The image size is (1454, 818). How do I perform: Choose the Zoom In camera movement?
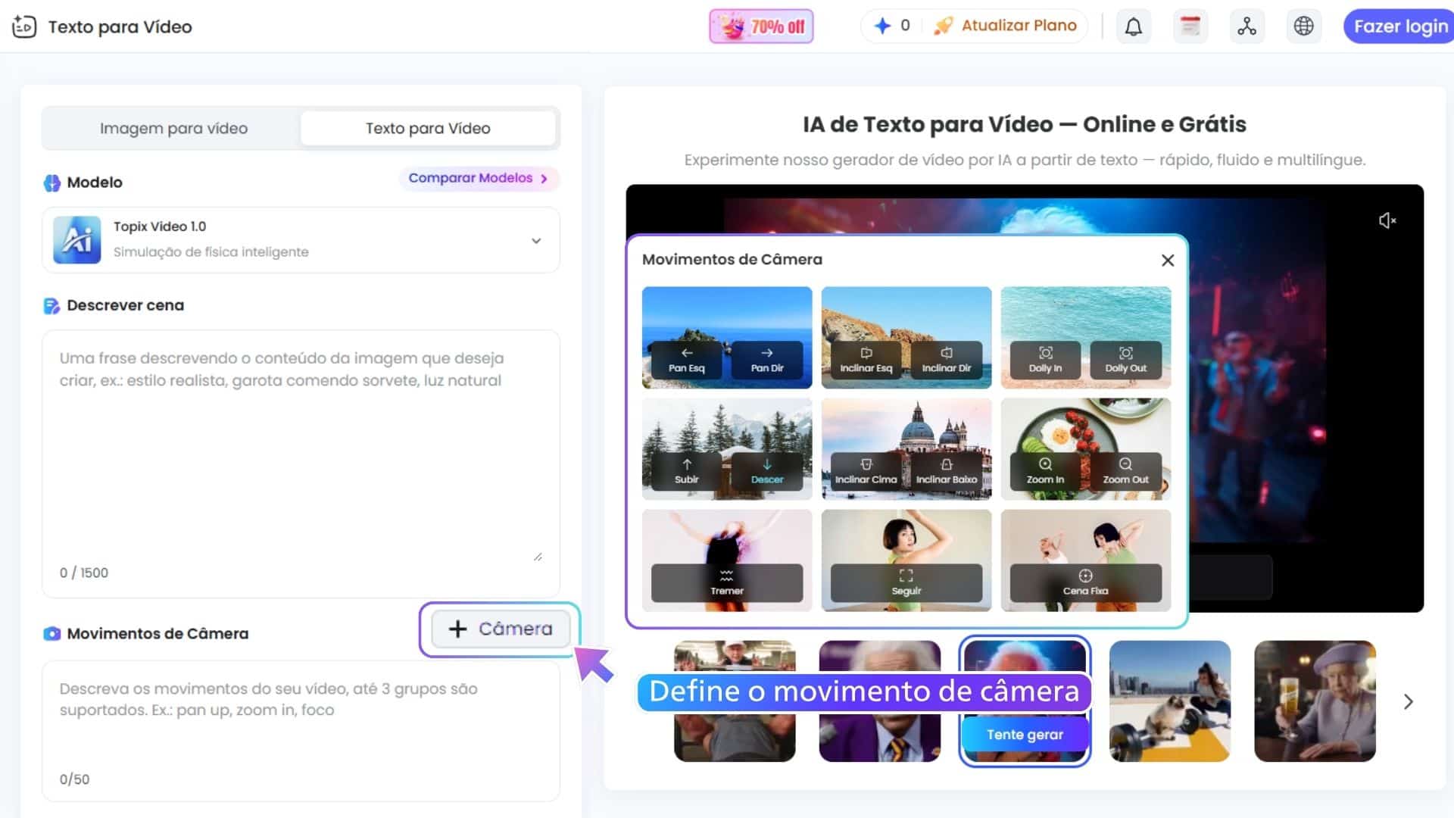pos(1045,473)
